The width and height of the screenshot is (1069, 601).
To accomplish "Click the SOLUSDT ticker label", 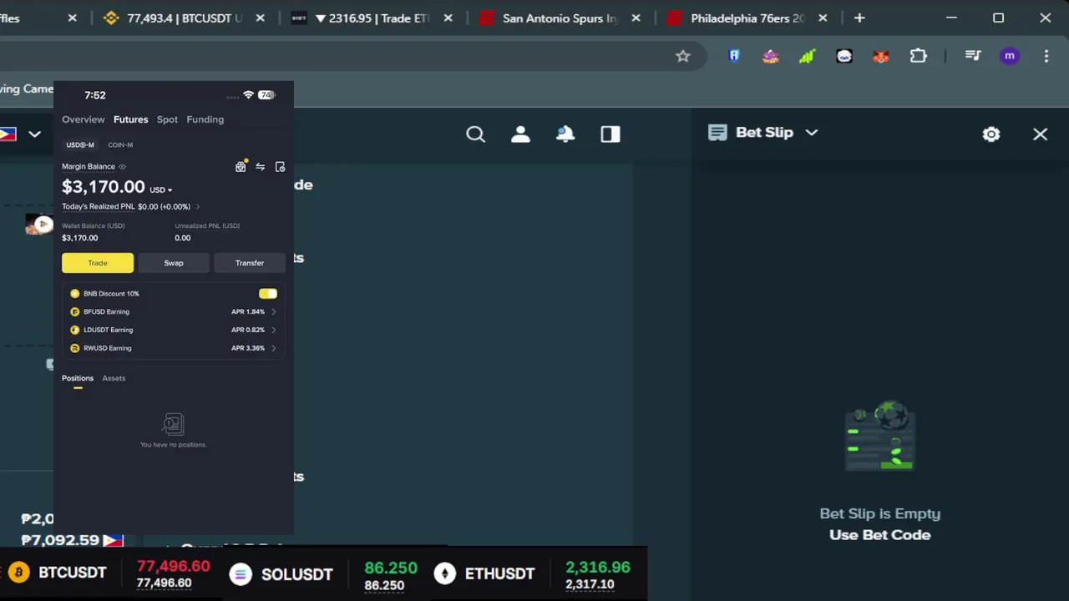I will (x=297, y=574).
